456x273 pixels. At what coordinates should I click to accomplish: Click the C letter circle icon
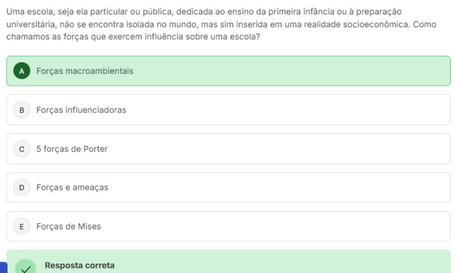pos(22,149)
